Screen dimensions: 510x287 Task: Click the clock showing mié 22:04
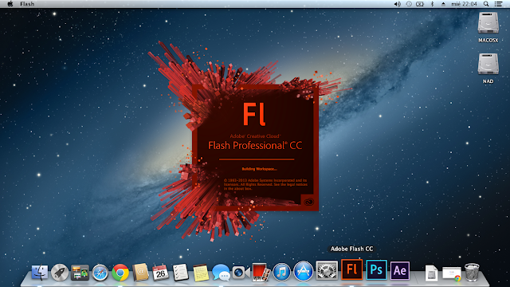(x=464, y=4)
